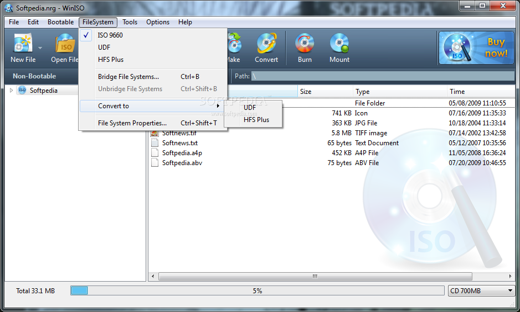Click the Path input field
This screenshot has height=312, width=520.
coord(383,76)
